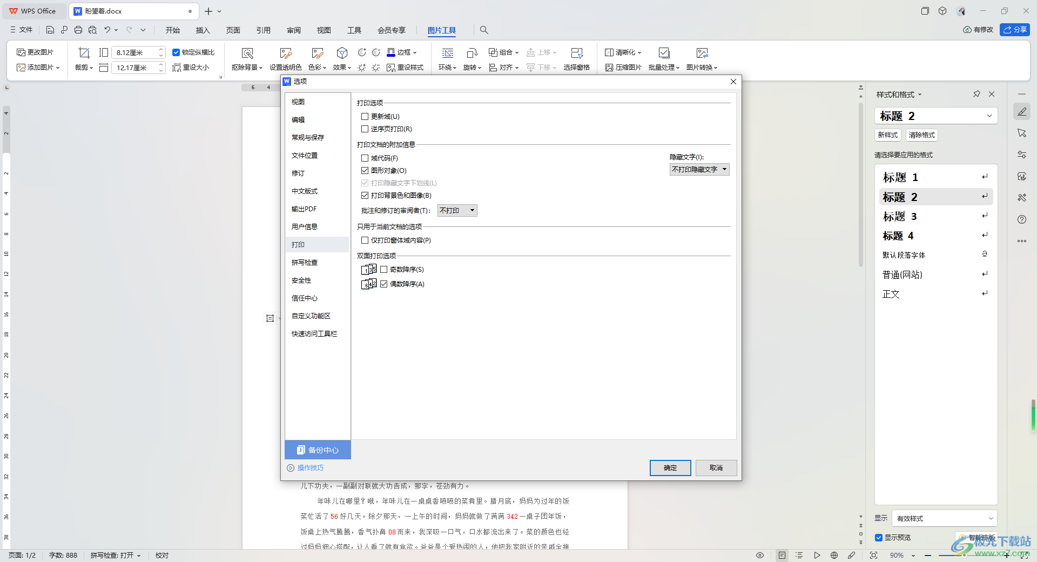
Task: Toggle the 锁定纵横比 lock aspect ratio checkbox
Action: click(176, 52)
